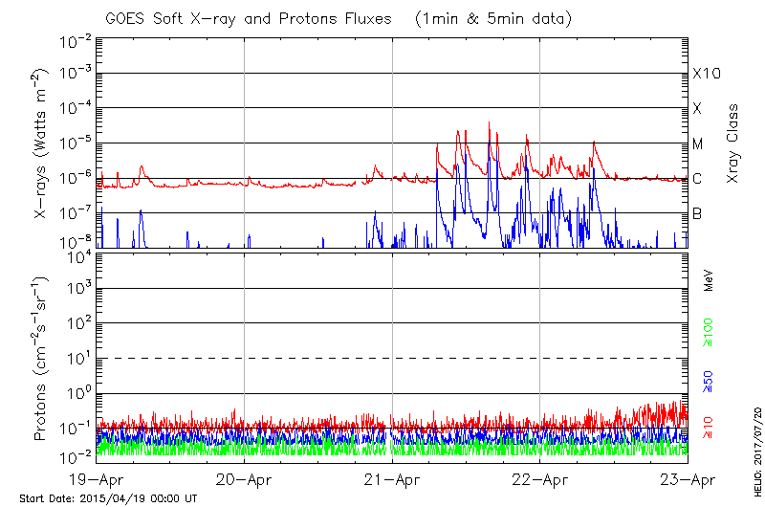Screen dimensions: 765x507
Task: Click the MeV unit label
Action: tap(709, 281)
